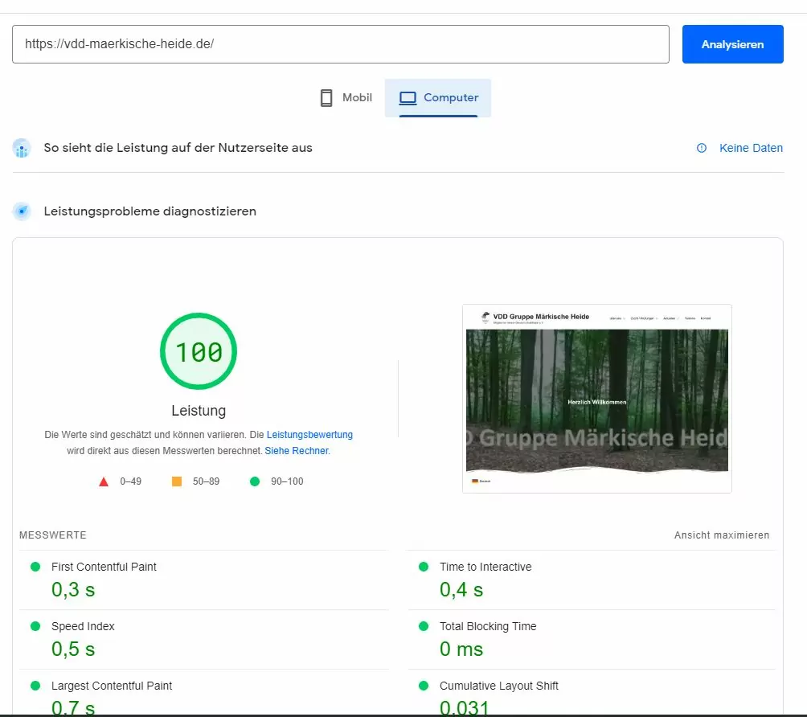
Task: Expand metrics with Ansicht maximieren
Action: (721, 535)
